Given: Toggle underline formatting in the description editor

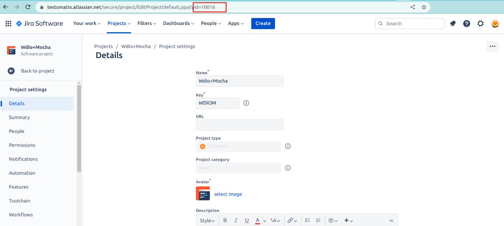Looking at the screenshot, I should 247,220.
